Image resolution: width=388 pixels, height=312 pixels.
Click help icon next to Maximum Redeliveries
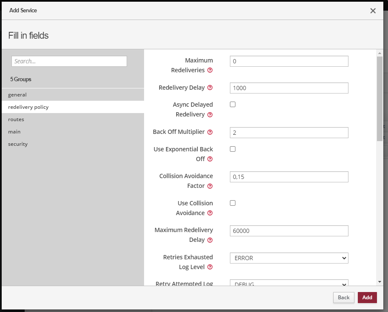pos(210,70)
